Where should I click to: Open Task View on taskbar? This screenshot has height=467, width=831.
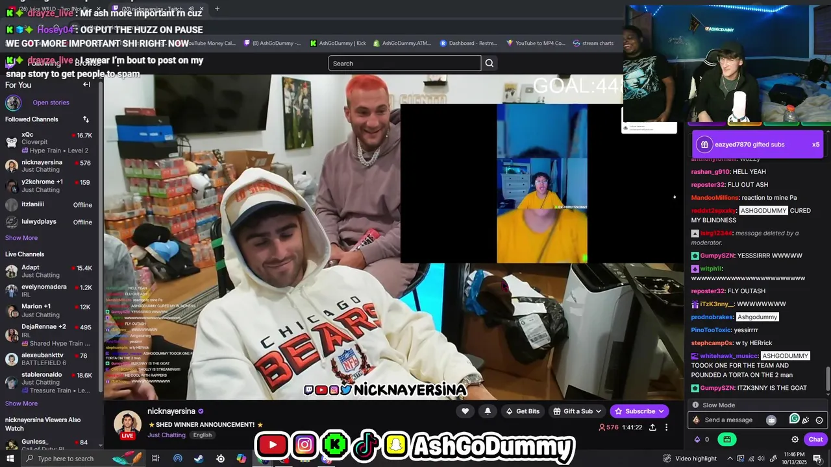[x=156, y=459]
